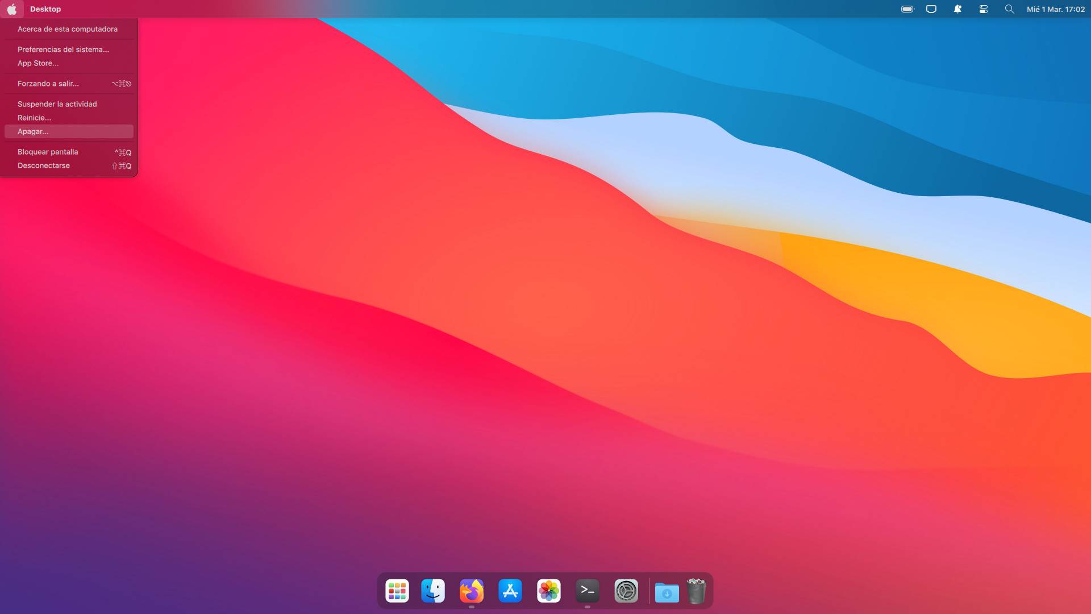
Task: Select Suspender la actividad
Action: [69, 104]
